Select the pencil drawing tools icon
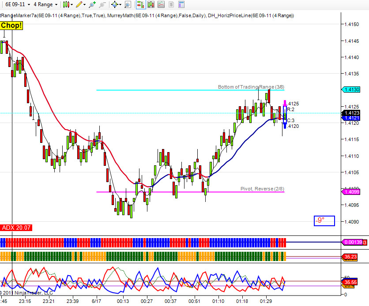Viewport: 369px width, 306px height. (79, 4)
